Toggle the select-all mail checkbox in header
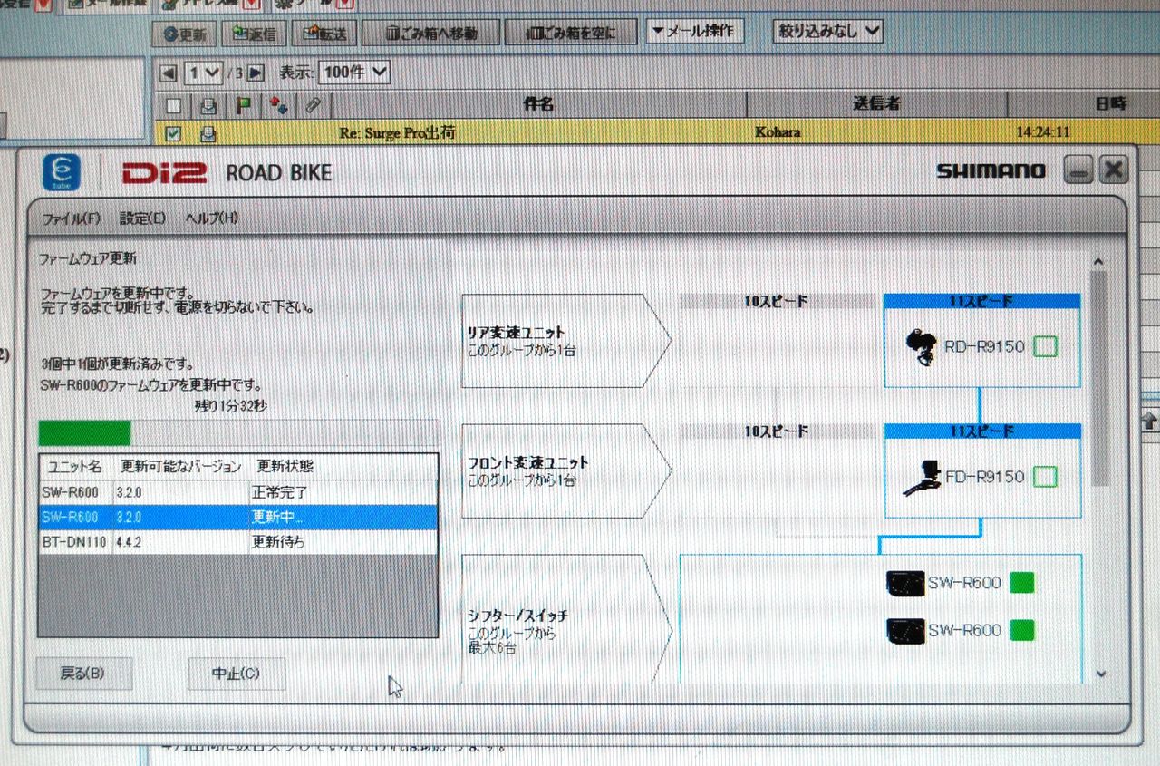This screenshot has width=1160, height=766. (x=174, y=105)
